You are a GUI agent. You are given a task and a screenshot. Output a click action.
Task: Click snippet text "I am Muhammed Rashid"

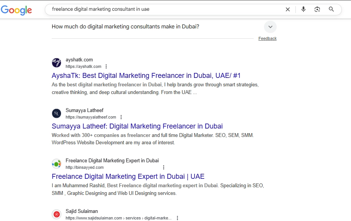(78, 186)
